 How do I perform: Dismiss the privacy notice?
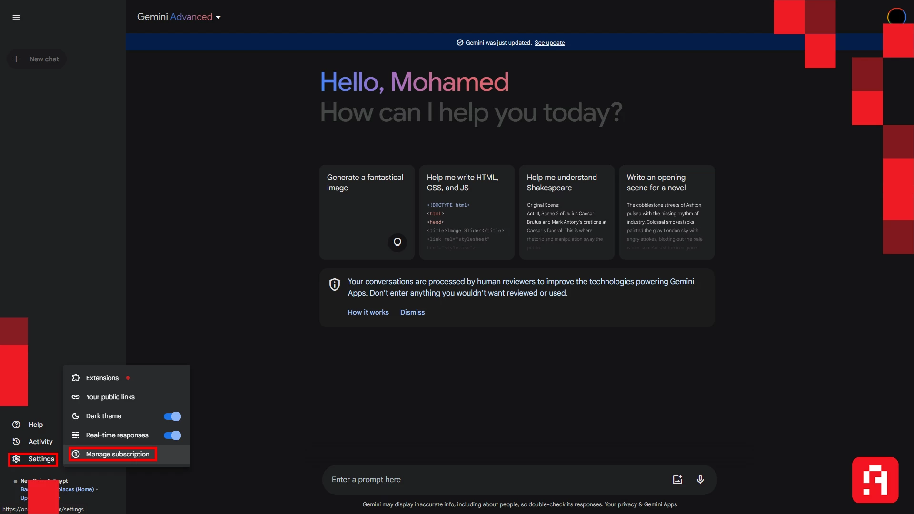(412, 312)
